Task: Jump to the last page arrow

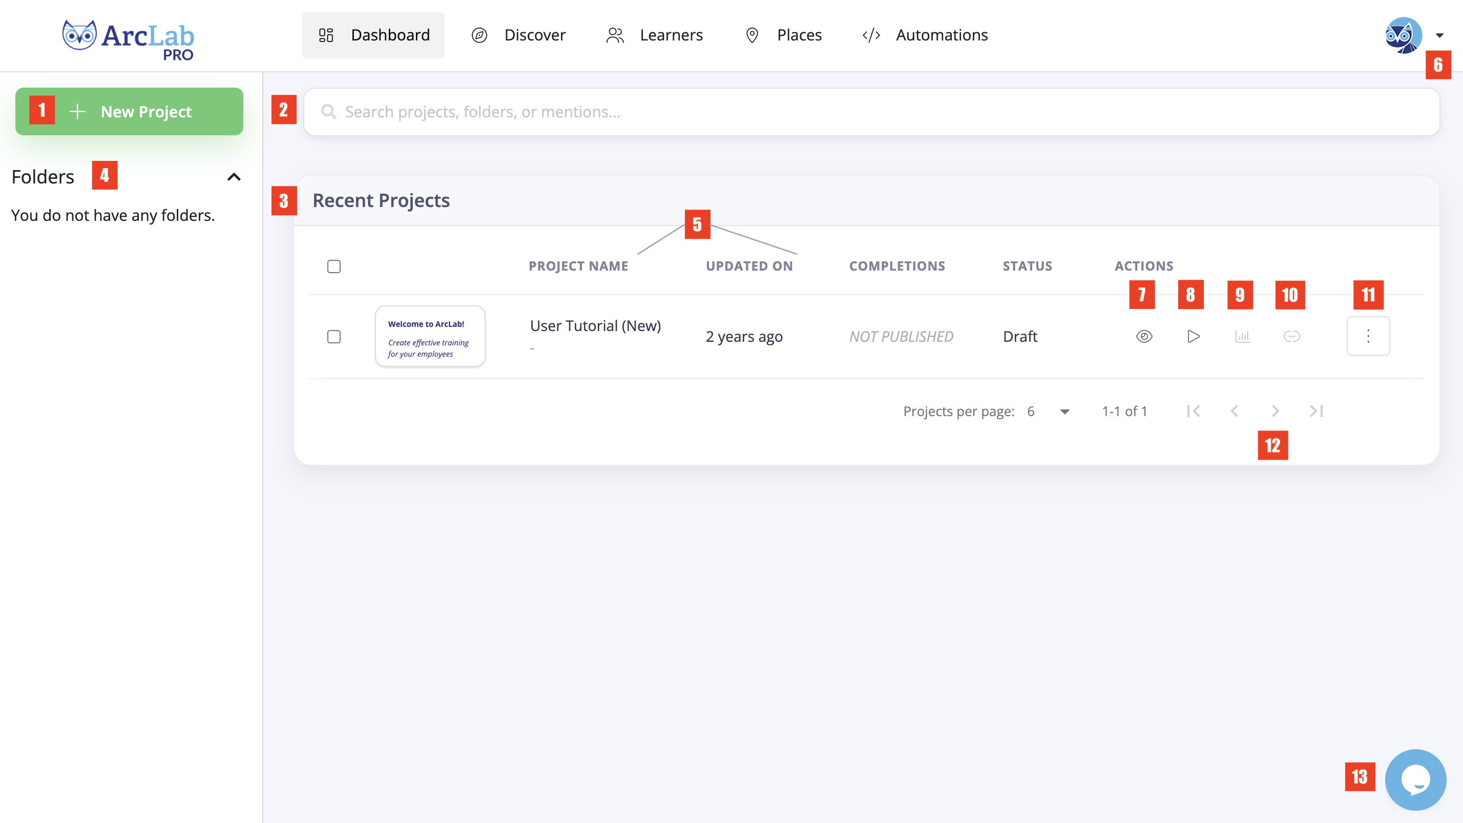Action: 1316,410
